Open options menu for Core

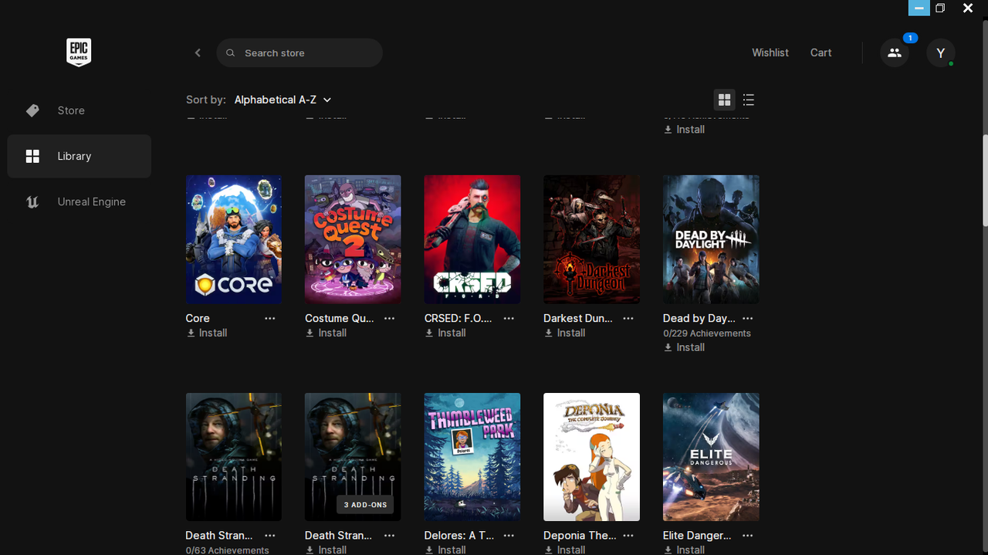pyautogui.click(x=270, y=318)
